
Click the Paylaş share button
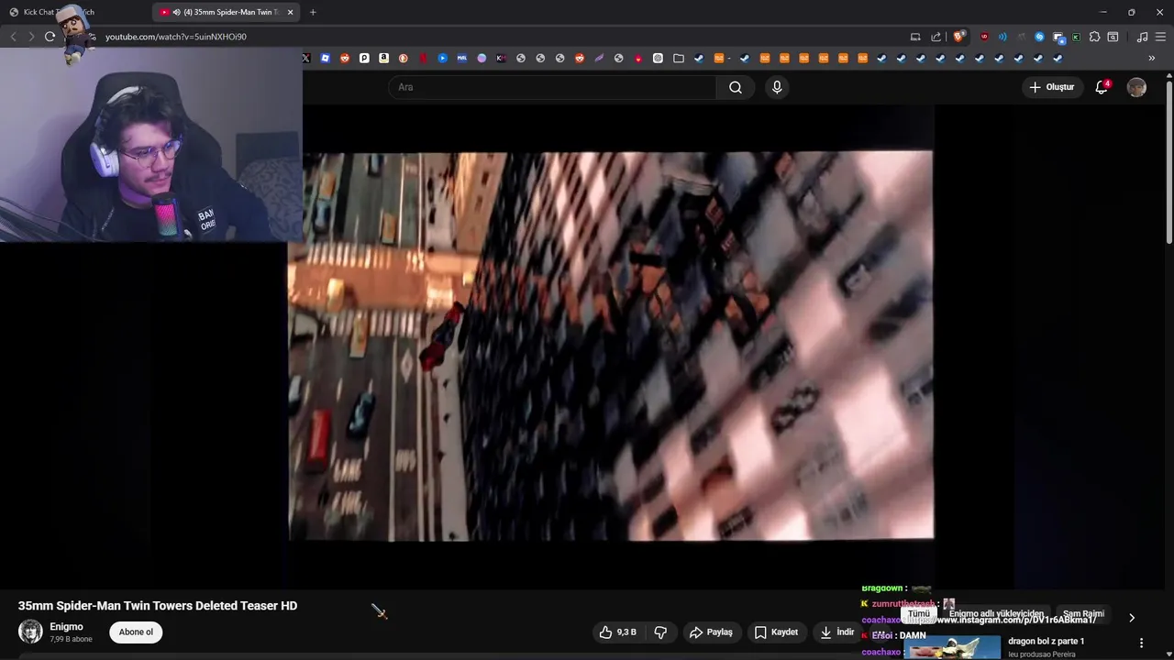pyautogui.click(x=711, y=632)
